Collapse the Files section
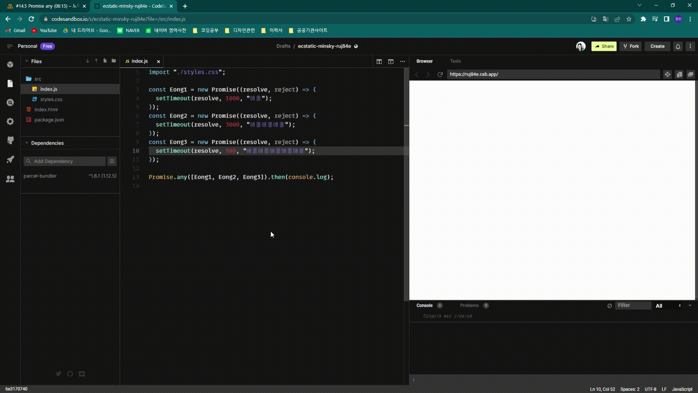 click(x=27, y=61)
